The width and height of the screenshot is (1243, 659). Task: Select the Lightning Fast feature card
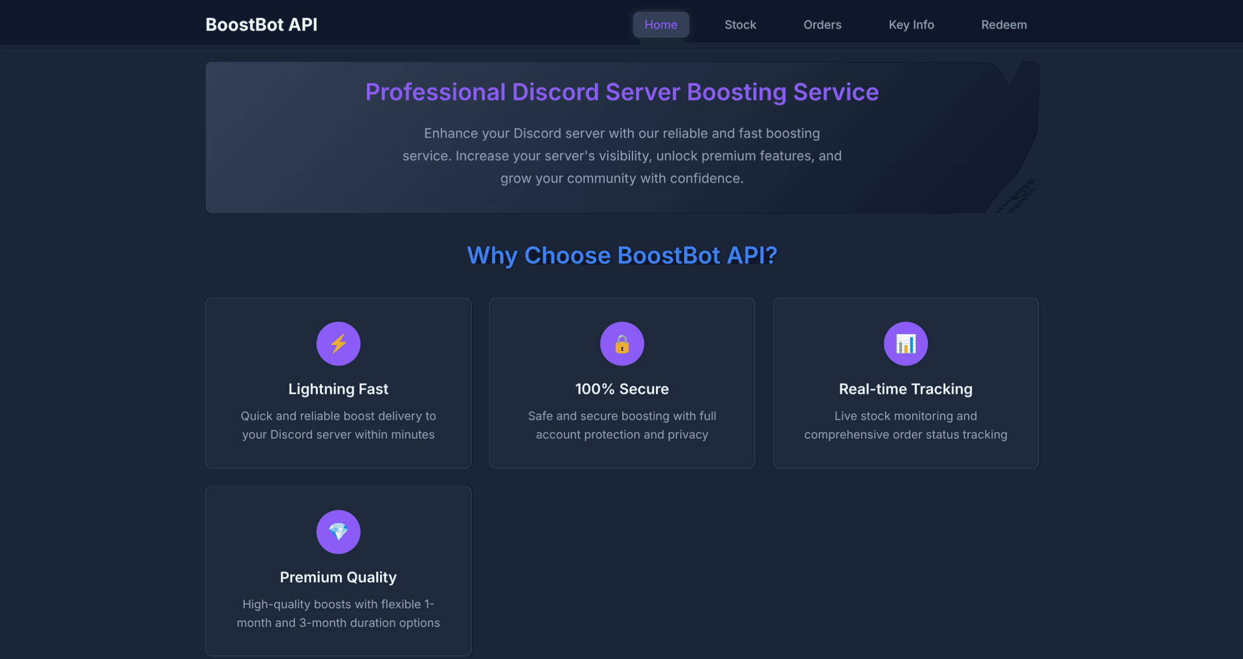tap(338, 383)
